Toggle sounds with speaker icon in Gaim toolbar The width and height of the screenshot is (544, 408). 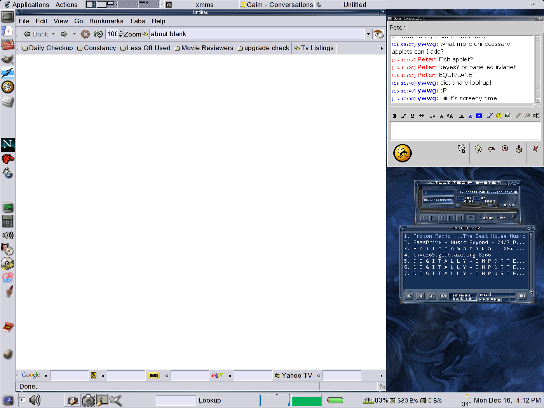click(537, 116)
